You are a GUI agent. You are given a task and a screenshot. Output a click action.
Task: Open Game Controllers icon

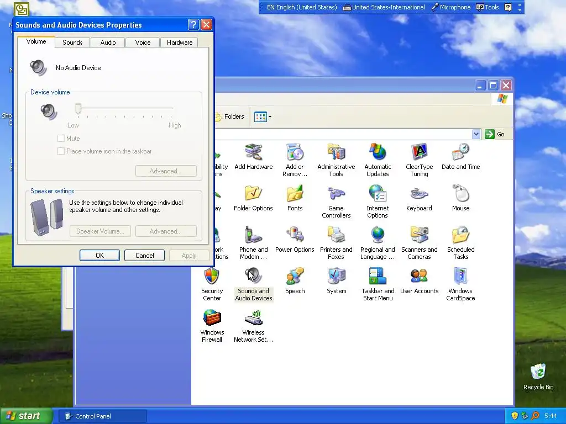pos(336,202)
